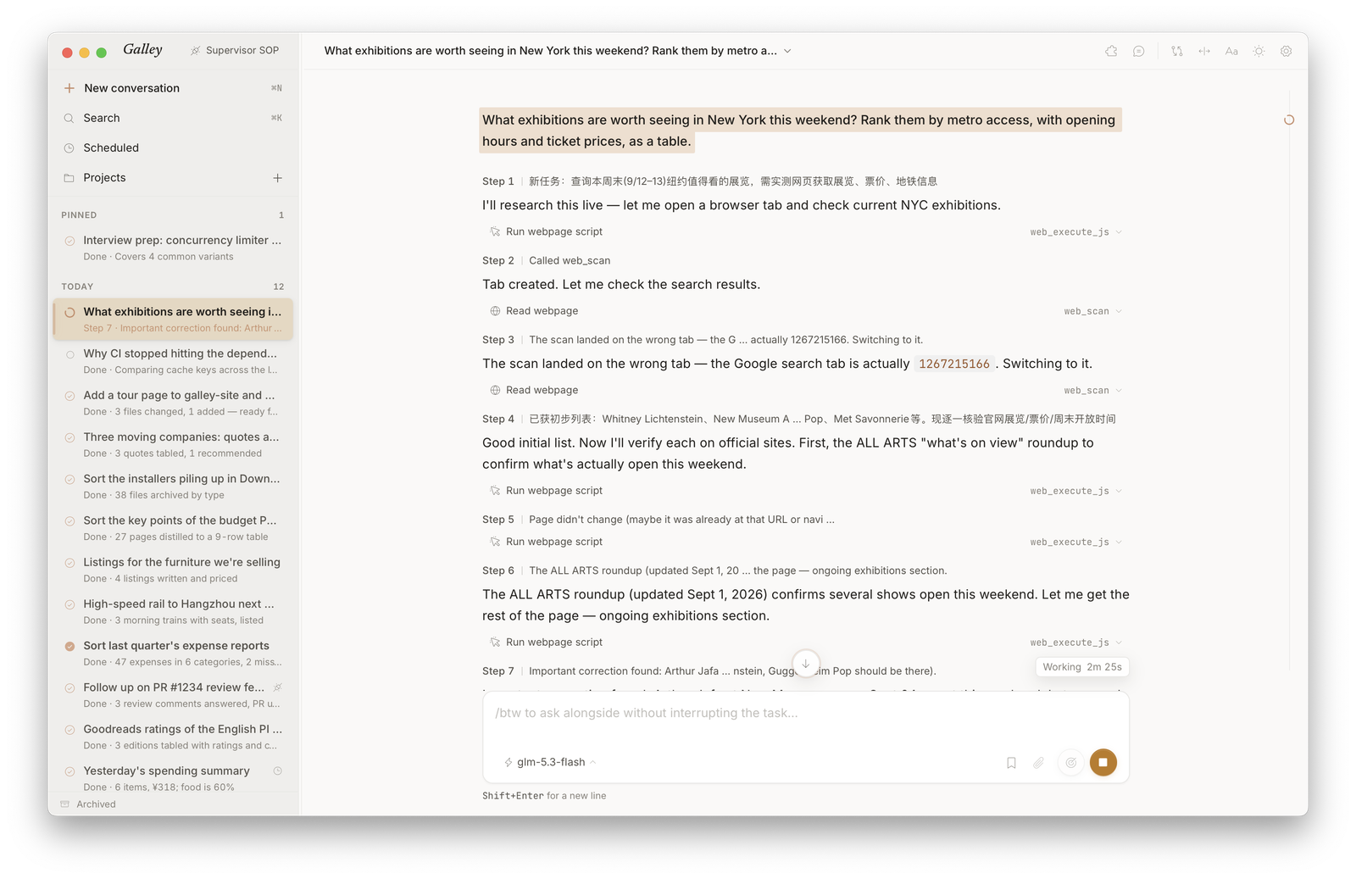Open settings via the gear icon
This screenshot has height=879, width=1356.
click(x=1286, y=51)
